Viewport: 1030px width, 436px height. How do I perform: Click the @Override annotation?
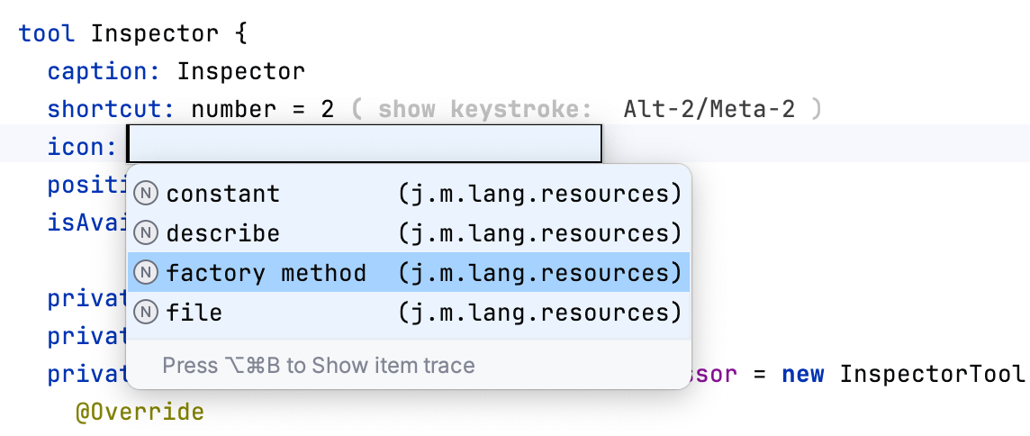[140, 413]
